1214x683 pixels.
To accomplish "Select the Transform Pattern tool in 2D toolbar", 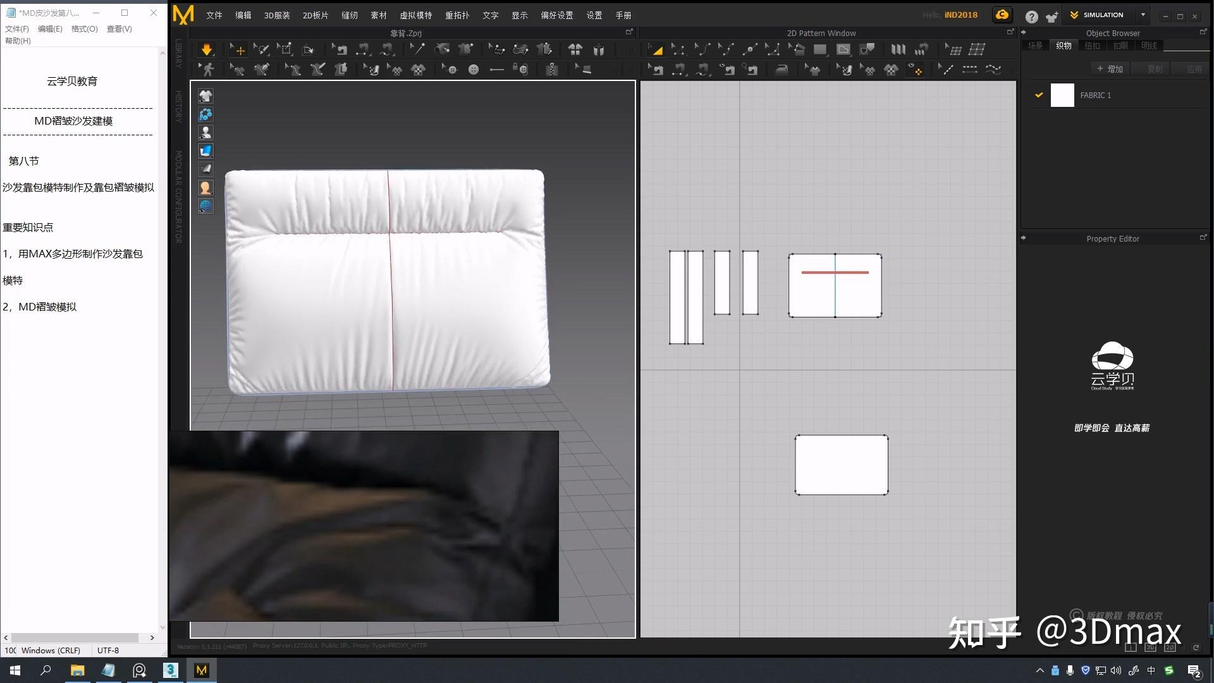I will [656, 49].
